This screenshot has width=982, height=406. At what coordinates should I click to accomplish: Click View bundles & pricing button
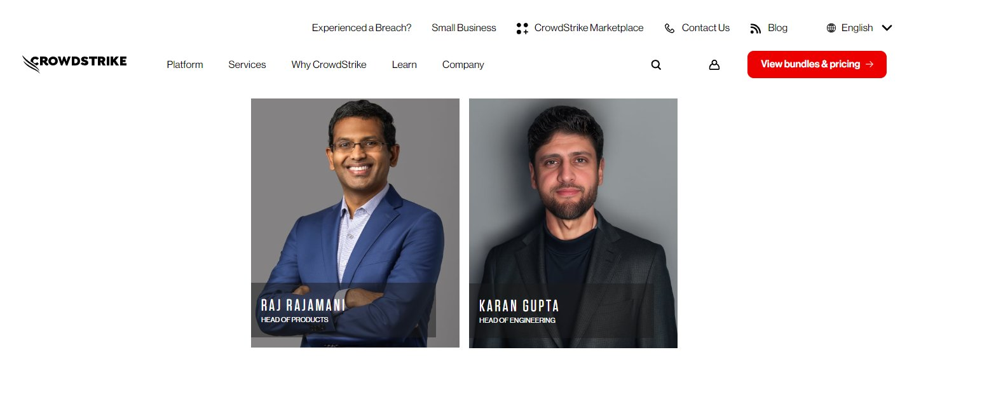[x=817, y=64]
